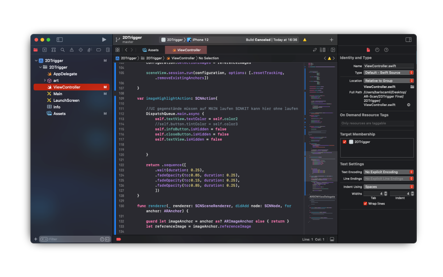The image size is (443, 277).
Task: Click the jump bar warning icon
Action: coord(329,58)
